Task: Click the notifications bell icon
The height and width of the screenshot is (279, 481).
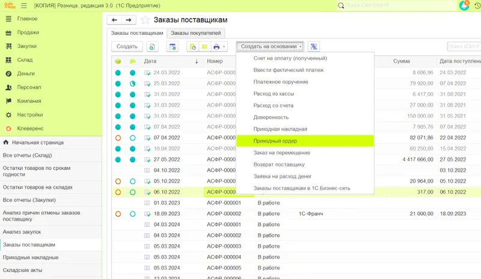Action: (464, 5)
